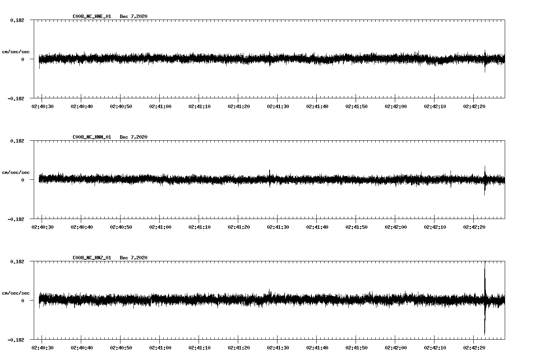
Task: Select the Dec 7,2020 date on top trace
Action: [134, 16]
